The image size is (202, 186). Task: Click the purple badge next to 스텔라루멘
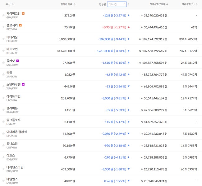[x=23, y=85]
